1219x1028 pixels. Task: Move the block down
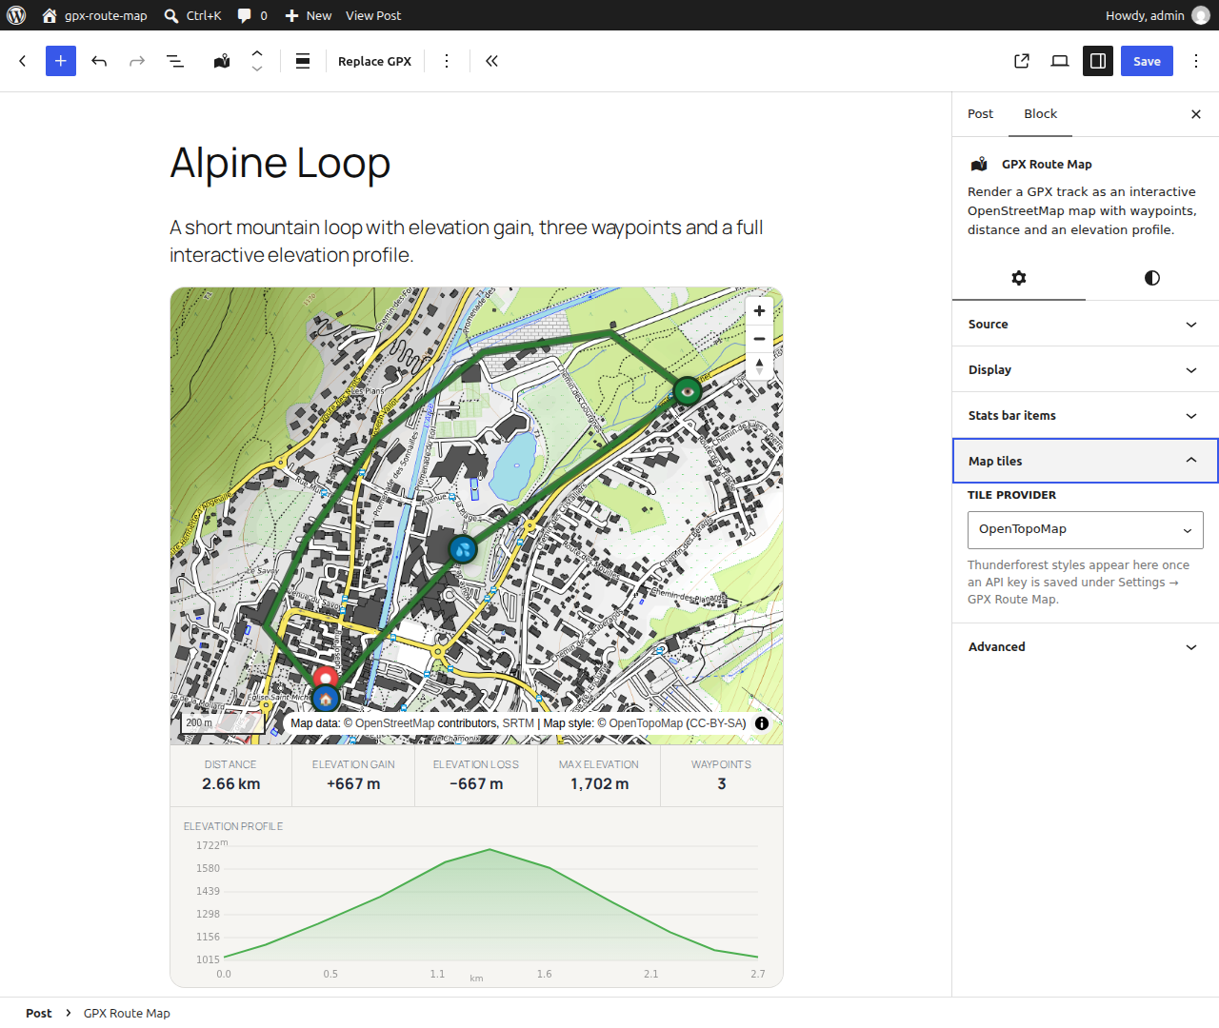pyautogui.click(x=257, y=69)
